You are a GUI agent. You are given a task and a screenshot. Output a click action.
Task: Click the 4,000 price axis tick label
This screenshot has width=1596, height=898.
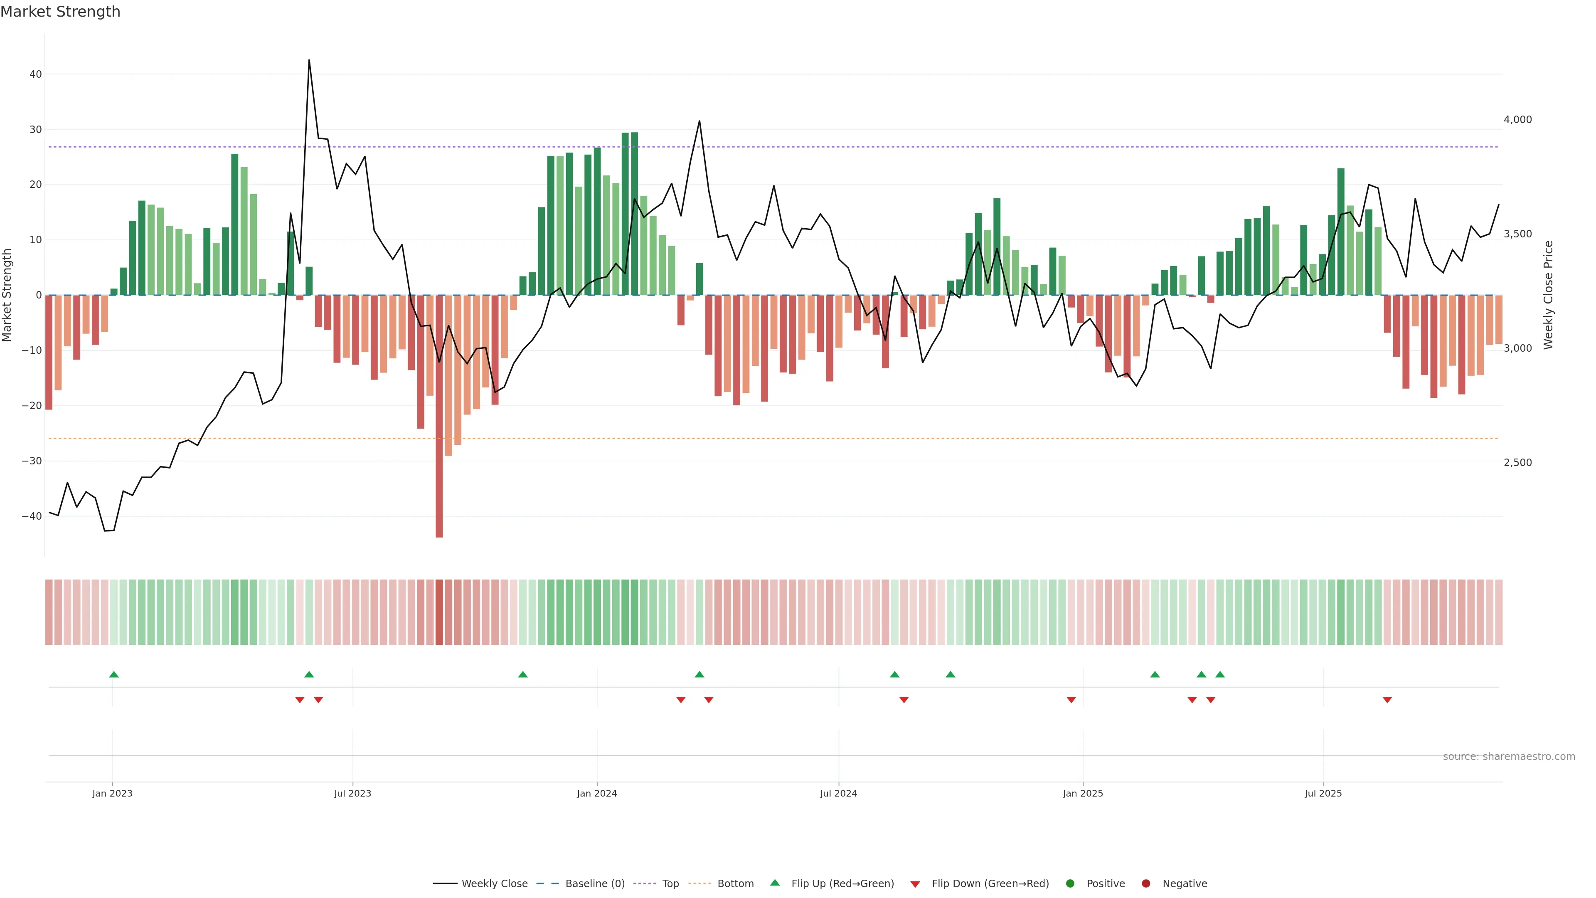tap(1517, 120)
